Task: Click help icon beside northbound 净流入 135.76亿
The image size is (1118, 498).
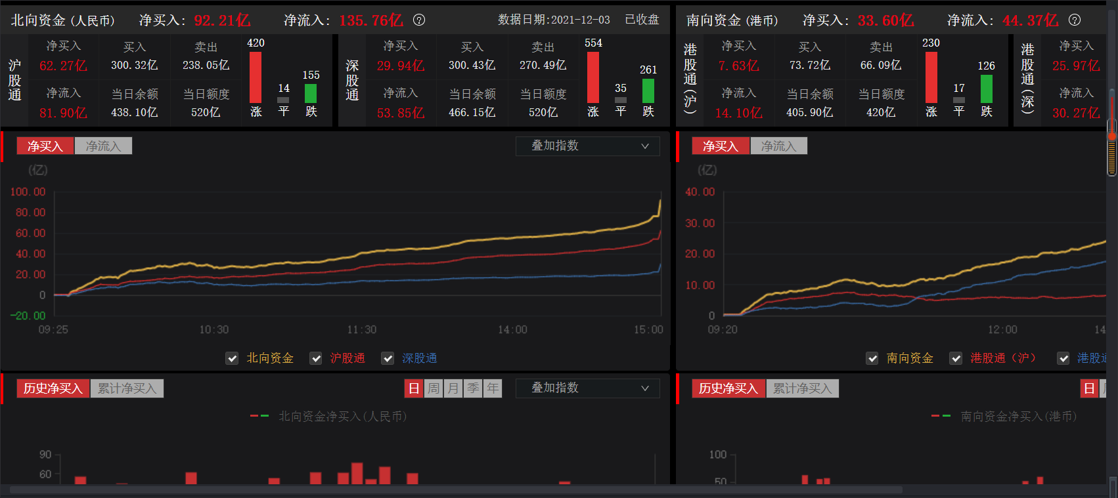Action: tap(419, 20)
